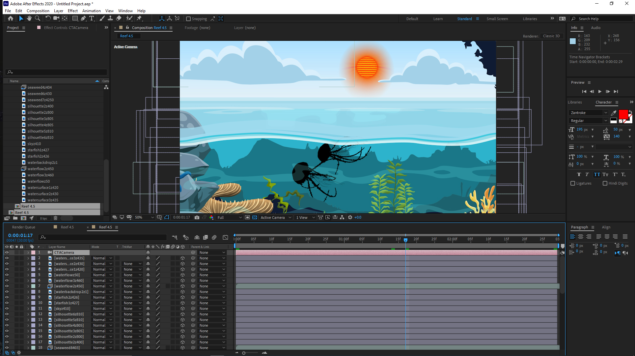The image size is (635, 356).
Task: Open the Effect menu
Action: 72,11
